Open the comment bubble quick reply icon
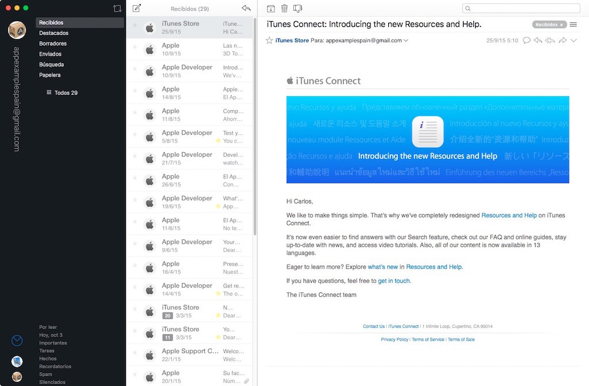The image size is (589, 386). [527, 40]
